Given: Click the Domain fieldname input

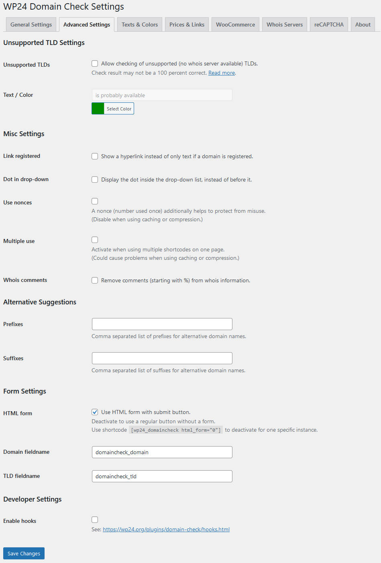Looking at the screenshot, I should pyautogui.click(x=162, y=452).
